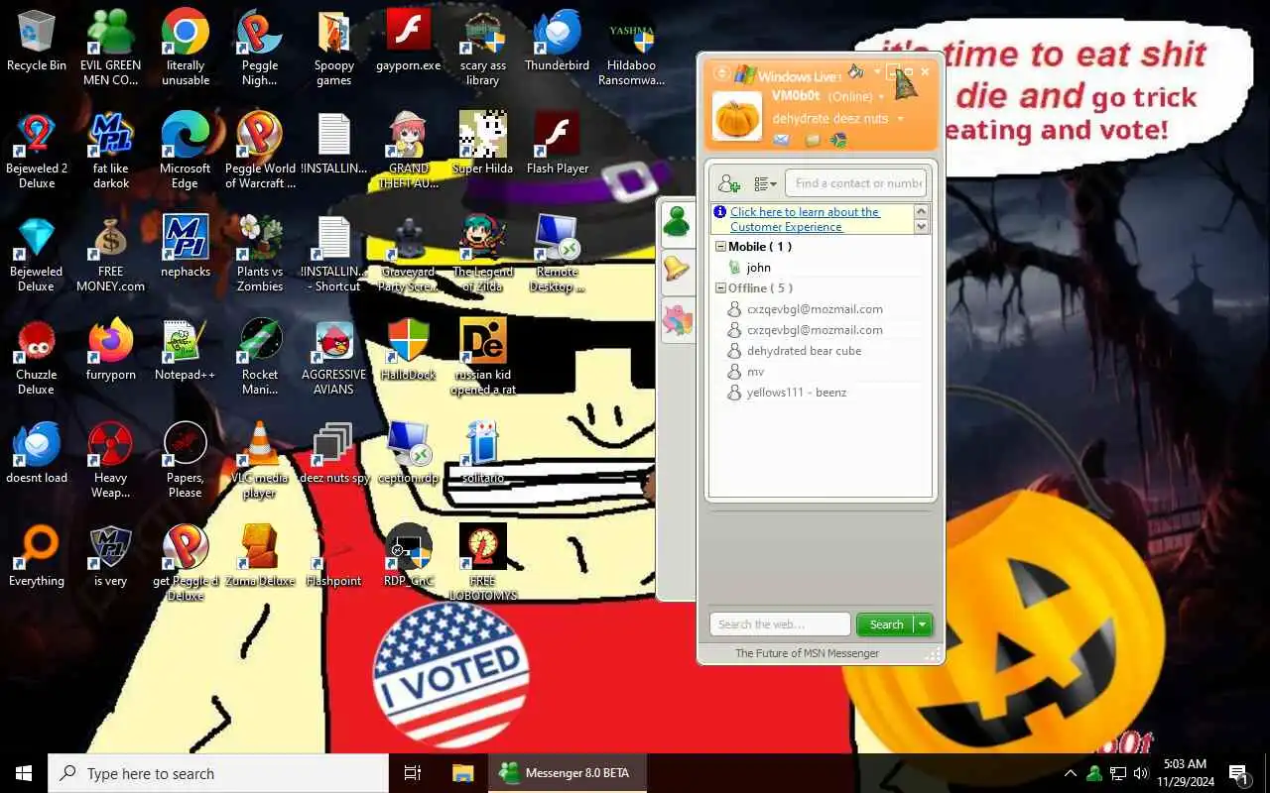Open the Windows Start menu
This screenshot has width=1270, height=793.
click(24, 773)
